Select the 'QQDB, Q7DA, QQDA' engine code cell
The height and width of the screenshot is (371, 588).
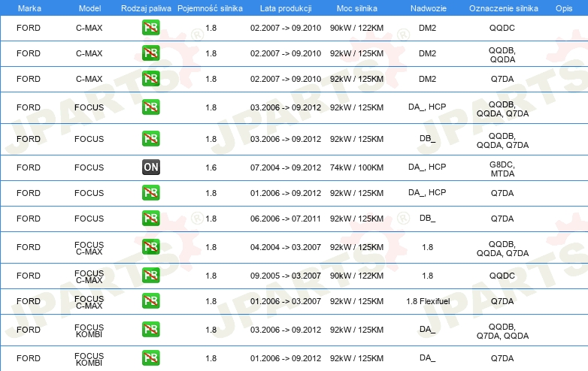point(502,331)
